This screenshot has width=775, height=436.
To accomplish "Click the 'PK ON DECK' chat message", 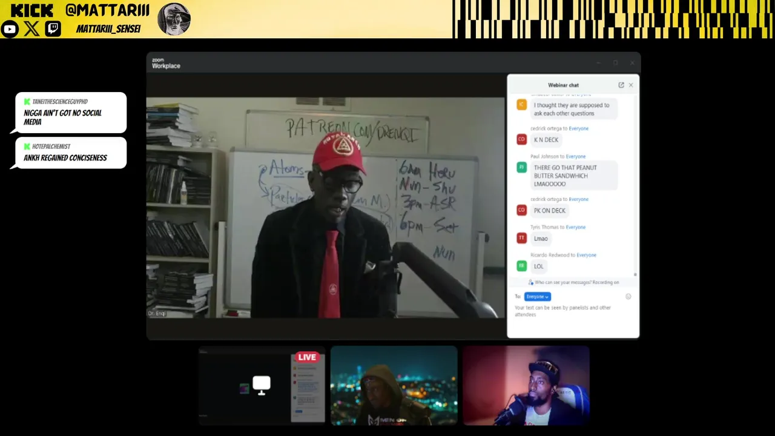I will (x=550, y=211).
